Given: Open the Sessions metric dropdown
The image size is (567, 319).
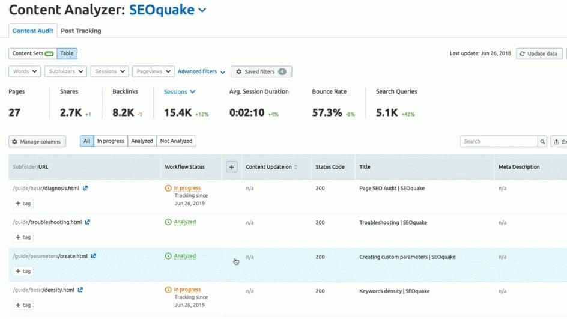Looking at the screenshot, I should [180, 92].
